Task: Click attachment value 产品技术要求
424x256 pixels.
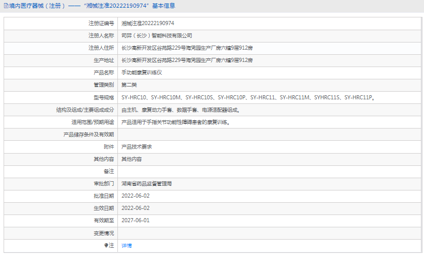Action: click(x=136, y=147)
